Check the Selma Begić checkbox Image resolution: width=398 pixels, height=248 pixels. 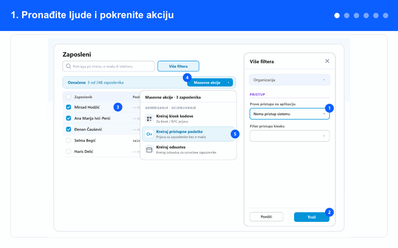69,140
